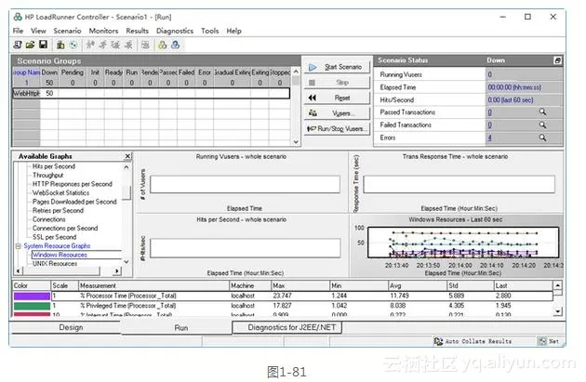Click the measurement table scroll down arrow
586x382 pixels.
(x=557, y=311)
